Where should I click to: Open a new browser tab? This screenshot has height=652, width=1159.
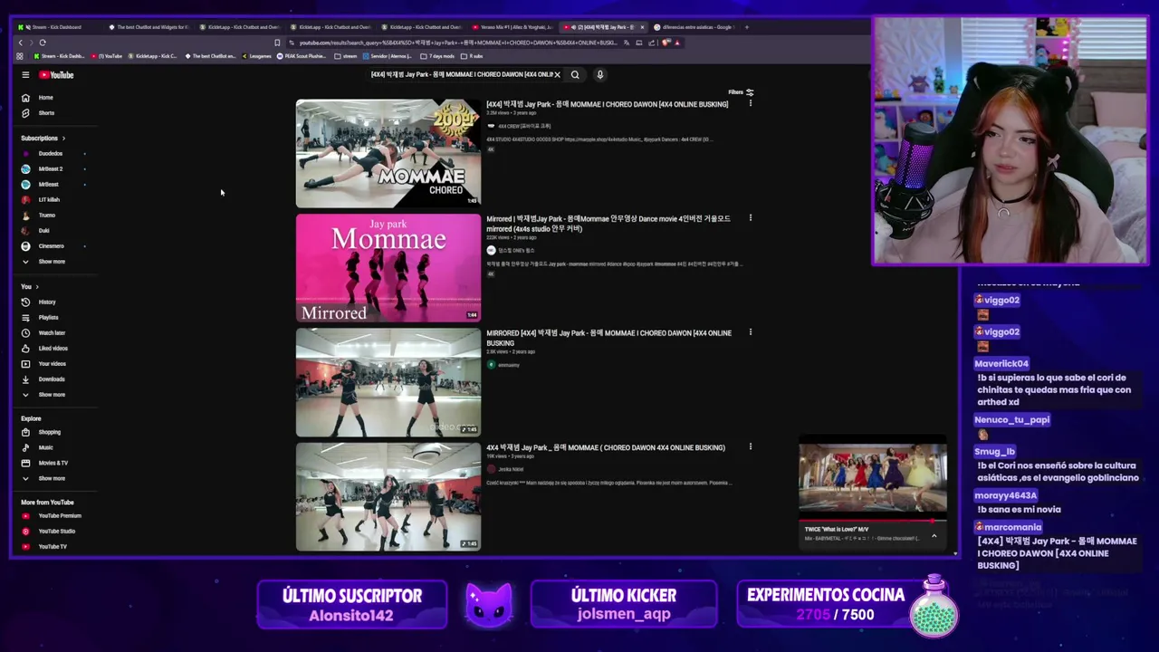(x=747, y=27)
